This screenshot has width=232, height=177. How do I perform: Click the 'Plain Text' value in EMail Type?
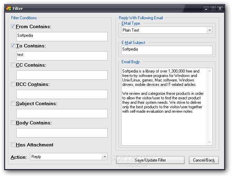click(131, 30)
